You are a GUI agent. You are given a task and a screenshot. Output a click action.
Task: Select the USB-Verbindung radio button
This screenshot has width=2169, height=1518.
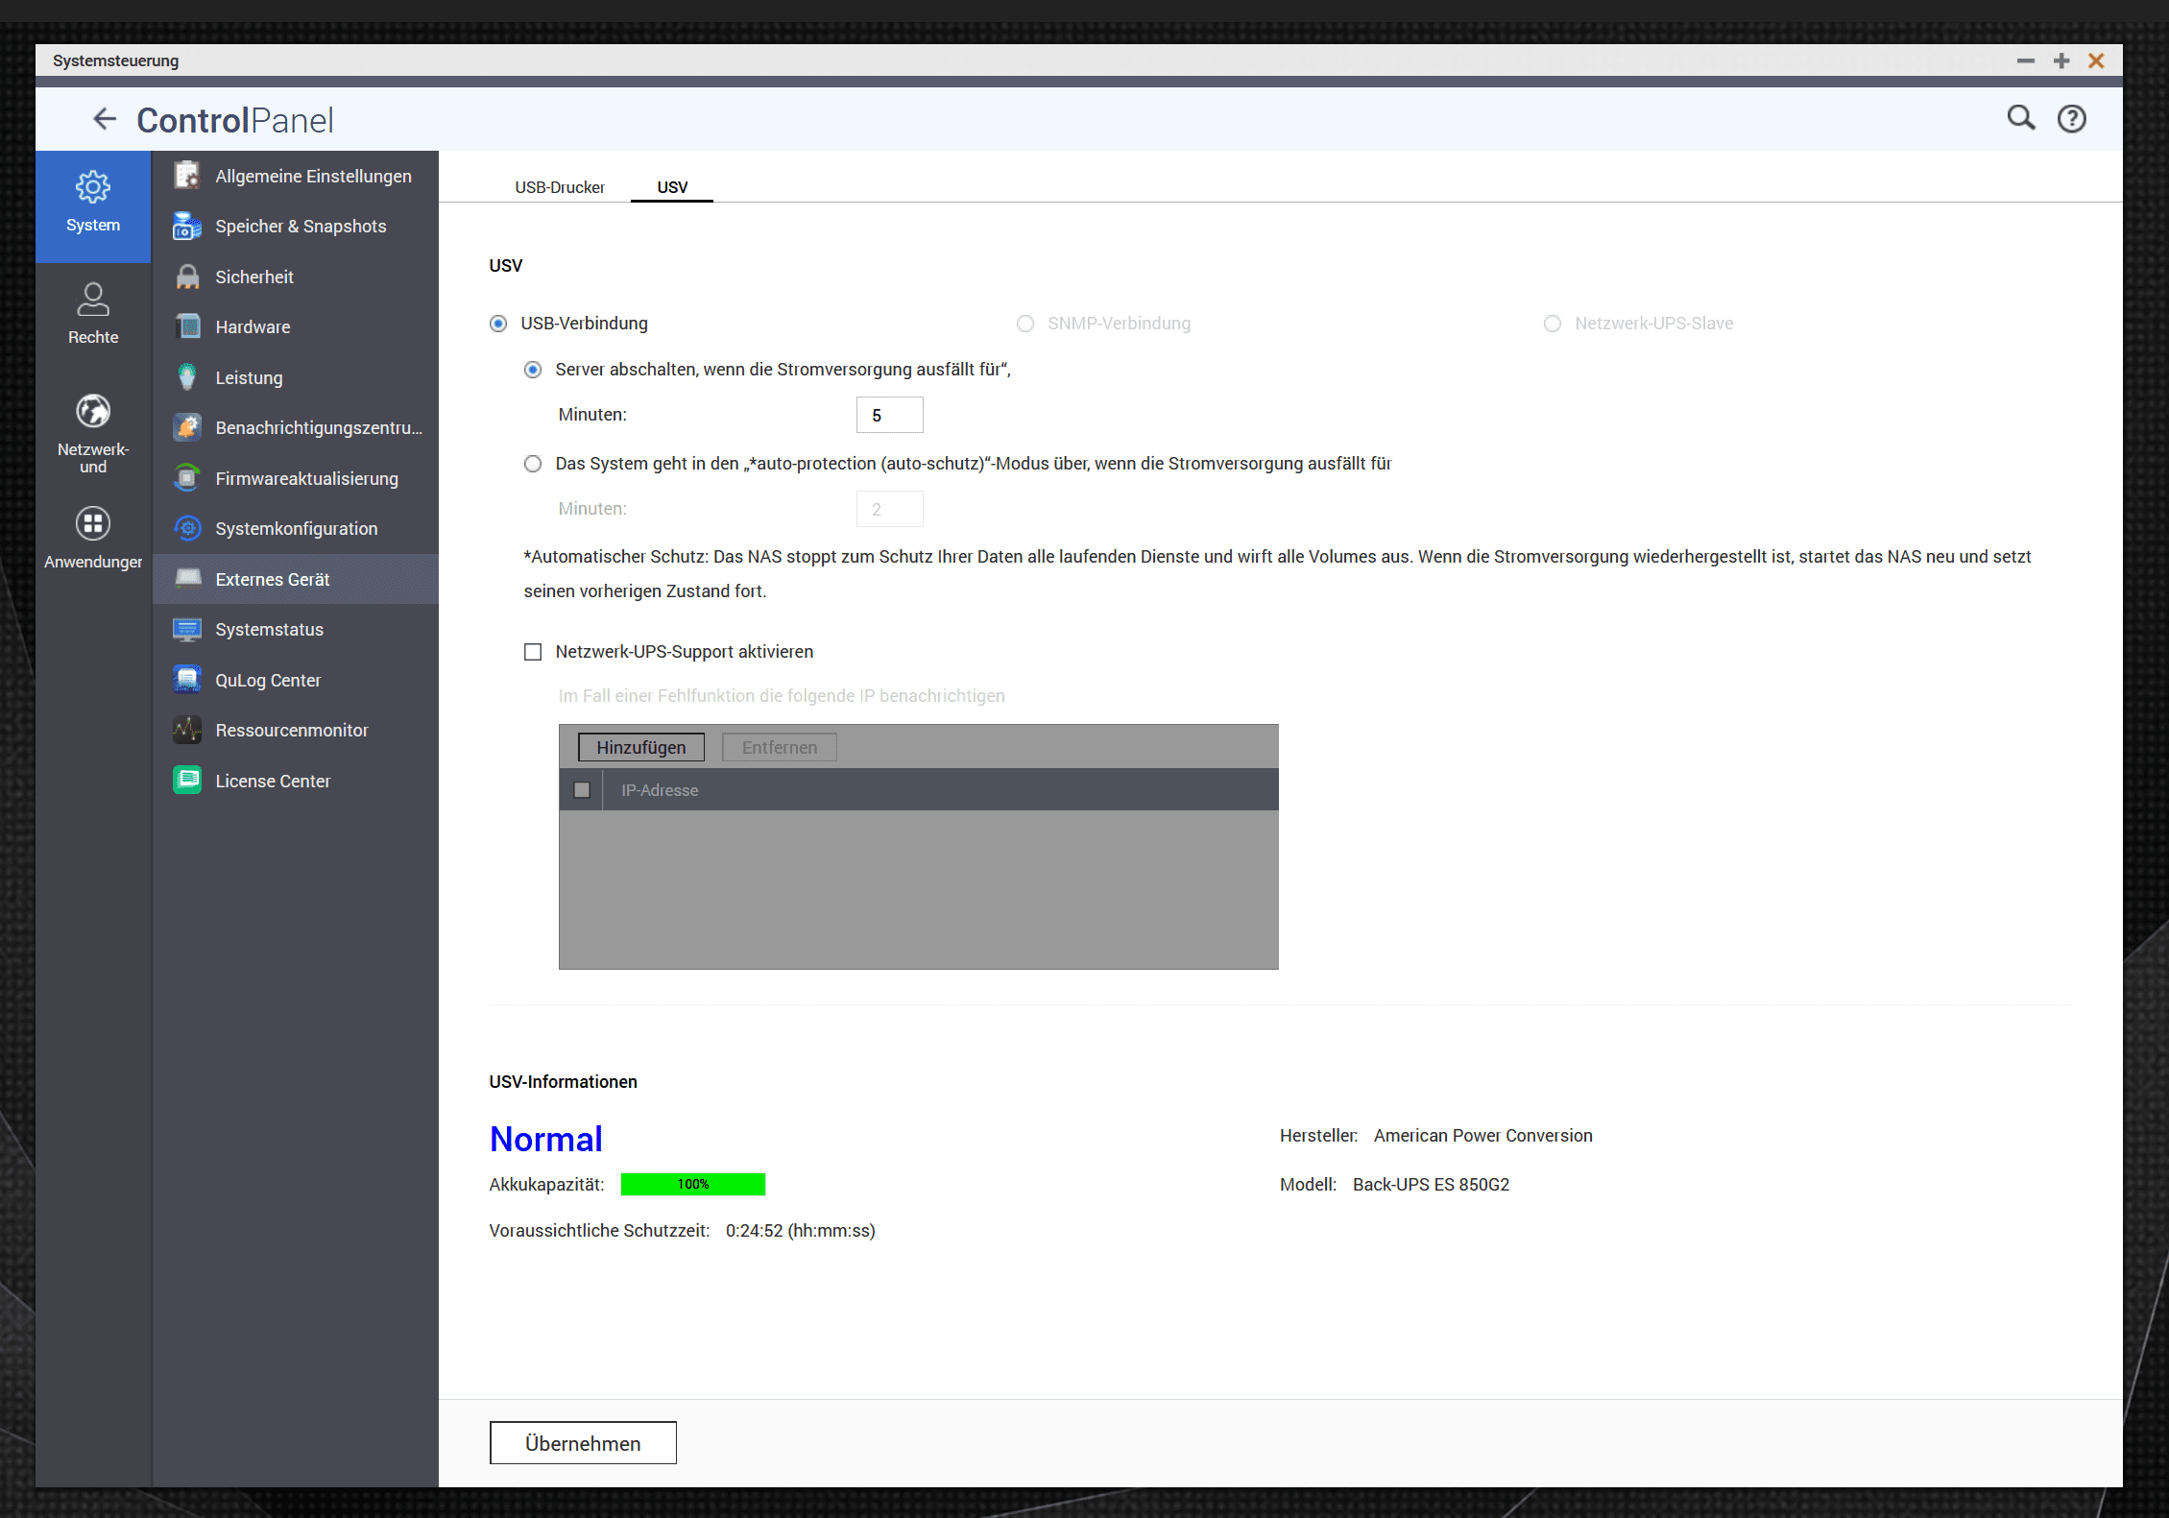pyautogui.click(x=498, y=324)
